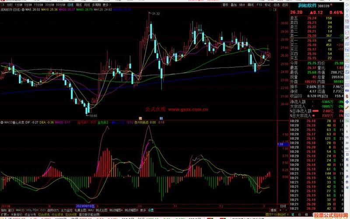350x219 pixels.
Task: Click the 标记 mark button in the toolbar
Action: pos(268,4)
